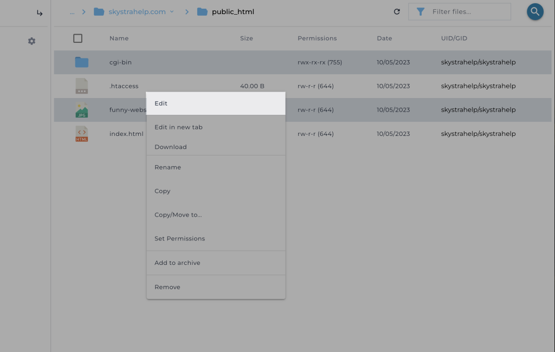Click the .htaccess file icon
The height and width of the screenshot is (352, 555).
[82, 86]
